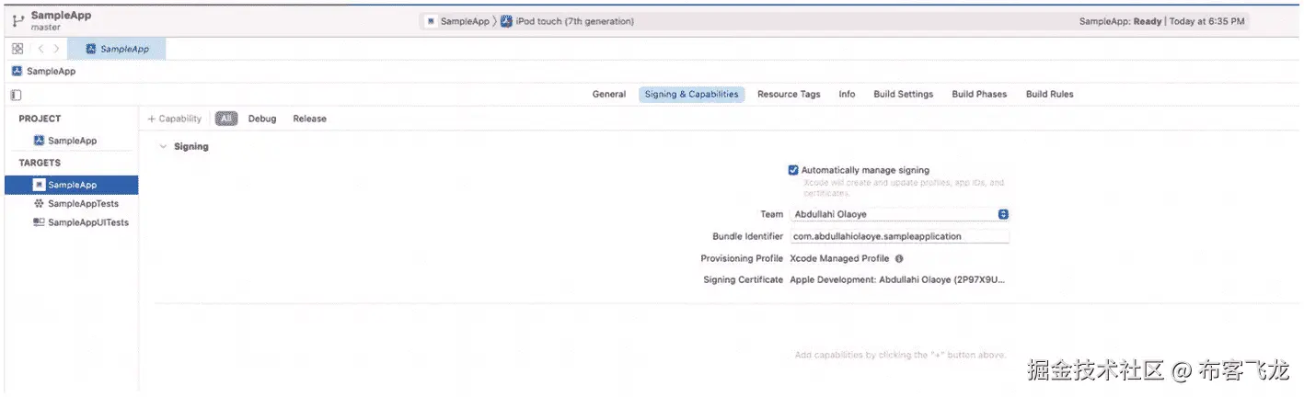Open the related items grid icon
Screen dimensions: 1304x397
tap(17, 49)
